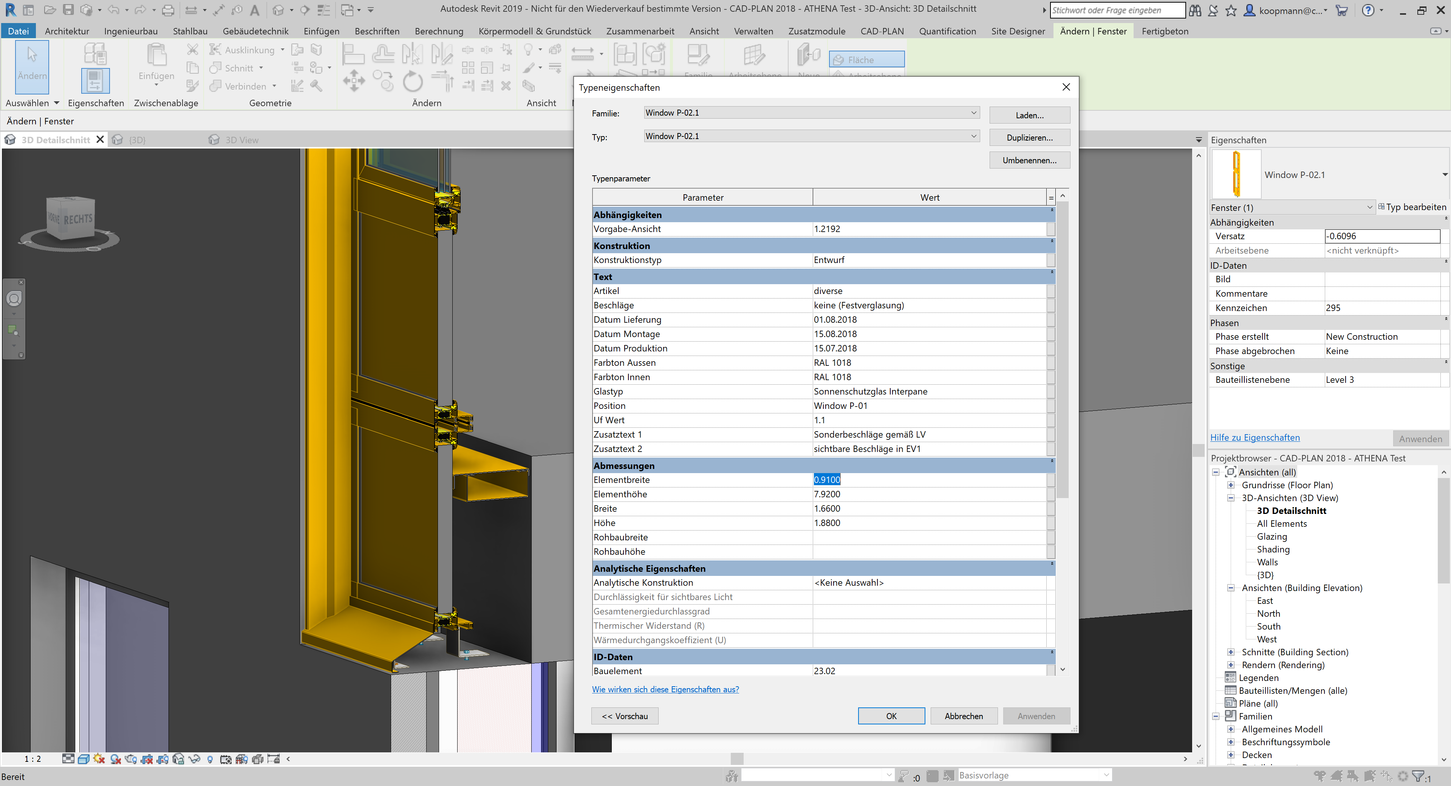Screen dimensions: 1451x786
Task: Toggle shadows in view control bar
Action: pyautogui.click(x=116, y=759)
